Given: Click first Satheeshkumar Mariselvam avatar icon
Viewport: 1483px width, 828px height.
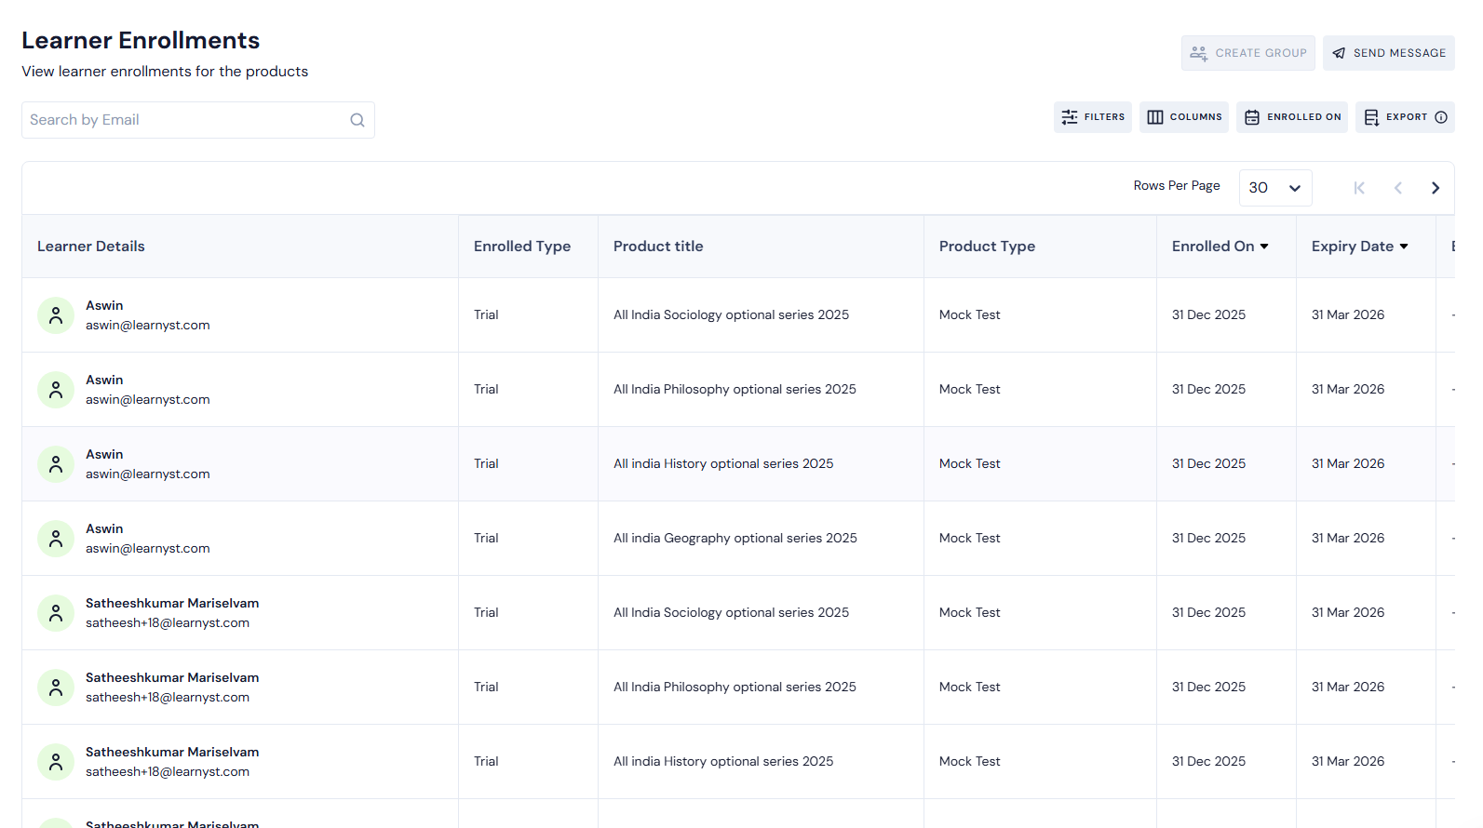Looking at the screenshot, I should click(56, 613).
